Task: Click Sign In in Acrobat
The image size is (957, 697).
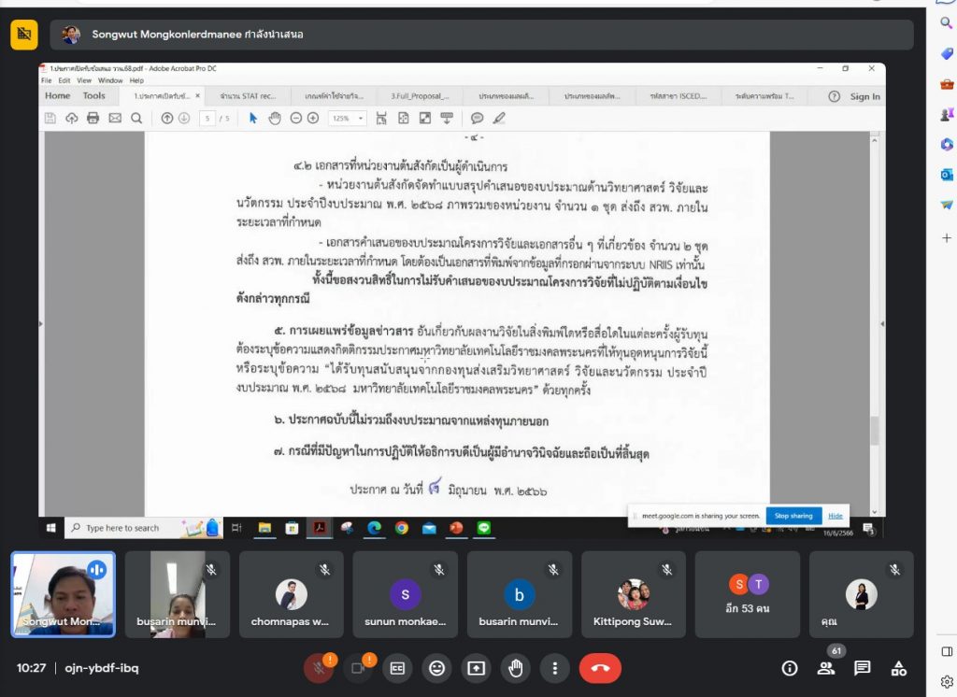Action: (865, 96)
